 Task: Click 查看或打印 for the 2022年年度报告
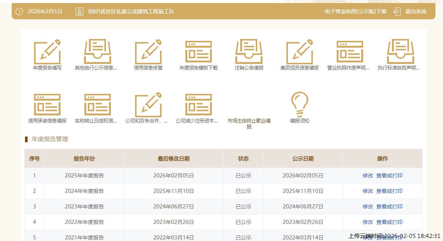[389, 222]
